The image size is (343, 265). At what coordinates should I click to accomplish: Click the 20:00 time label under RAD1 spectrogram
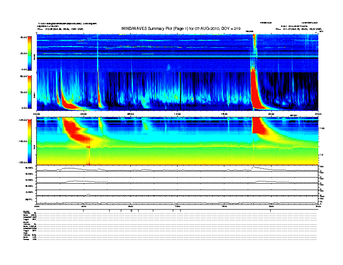271,114
